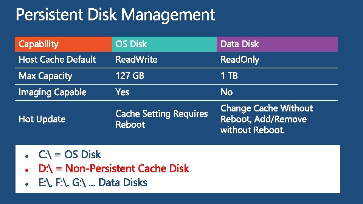This screenshot has height=204, width=363.
Task: Click the bullet before D:\ line
Action: (x=26, y=170)
